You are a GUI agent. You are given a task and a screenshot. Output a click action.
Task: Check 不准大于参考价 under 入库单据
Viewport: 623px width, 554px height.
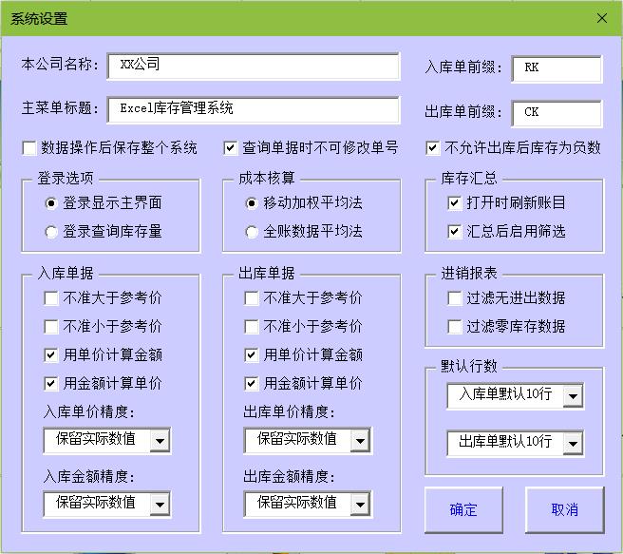tap(51, 298)
